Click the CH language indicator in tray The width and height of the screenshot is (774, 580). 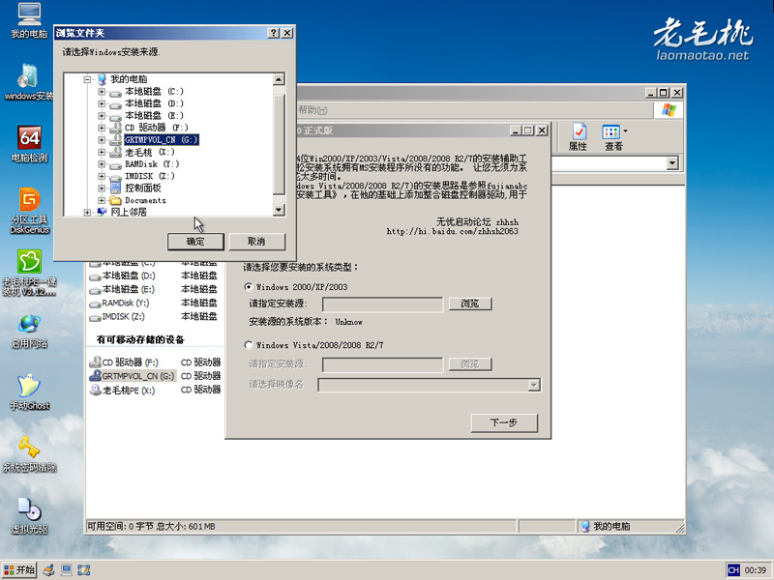733,570
